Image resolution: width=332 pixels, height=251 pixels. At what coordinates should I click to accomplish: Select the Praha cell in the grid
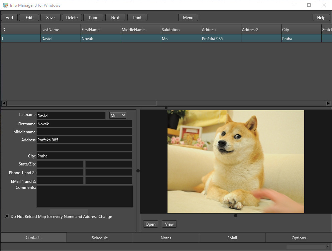(x=301, y=38)
